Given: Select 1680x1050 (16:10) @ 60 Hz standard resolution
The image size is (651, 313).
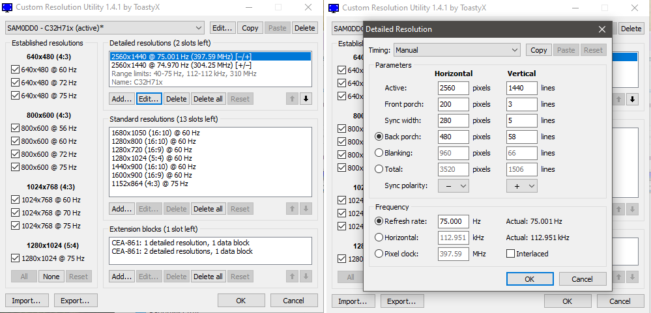Looking at the screenshot, I should (x=210, y=133).
